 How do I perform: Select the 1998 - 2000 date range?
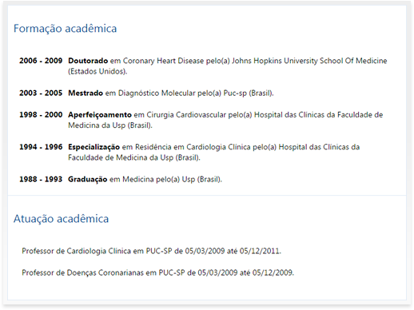point(41,115)
